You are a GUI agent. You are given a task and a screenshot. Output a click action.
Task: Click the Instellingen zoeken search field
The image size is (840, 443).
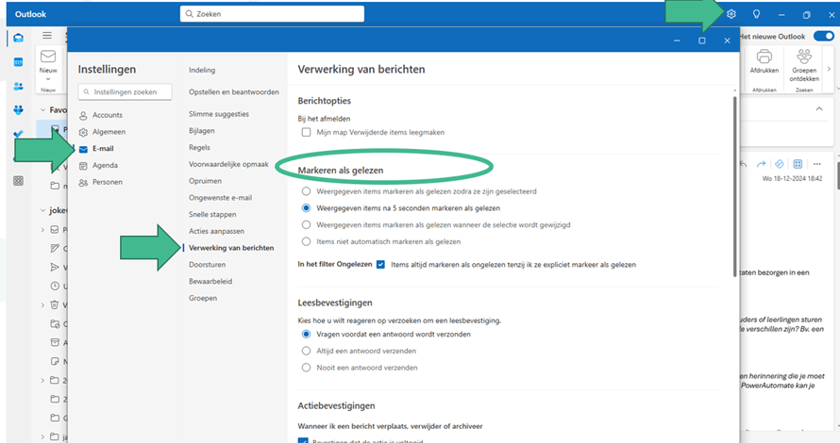pos(125,92)
